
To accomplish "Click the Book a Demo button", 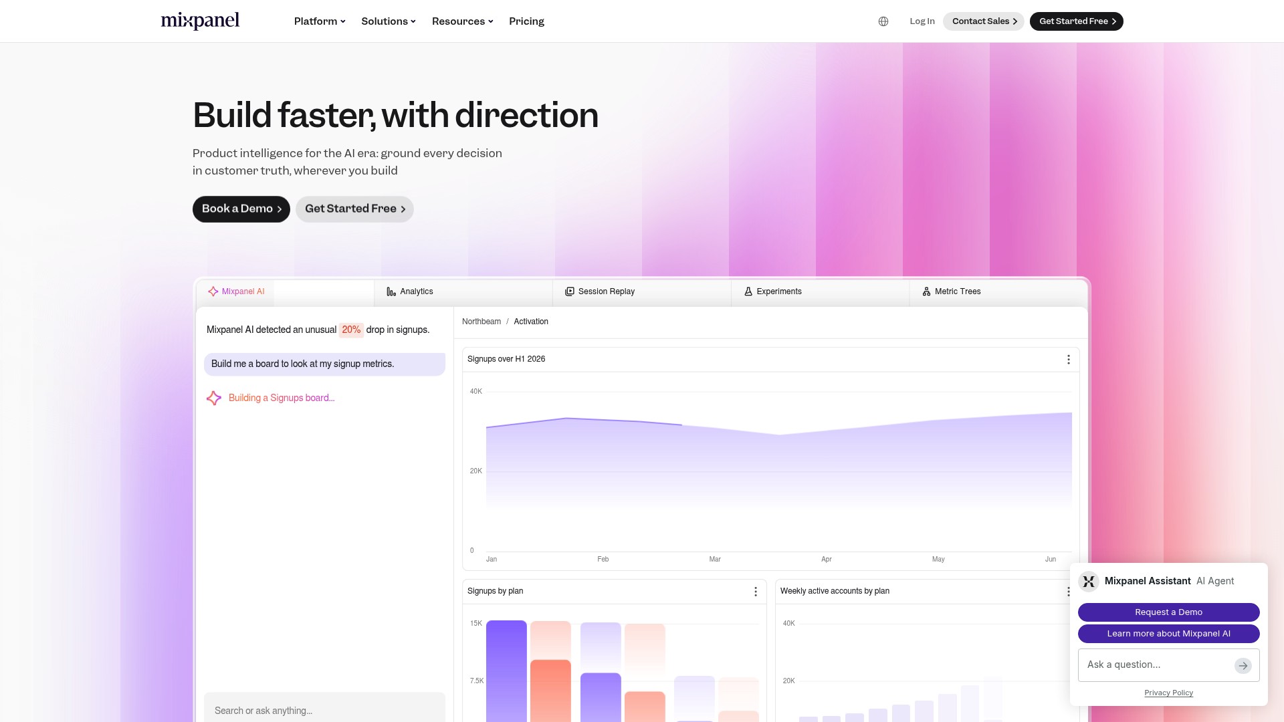I will coord(241,209).
